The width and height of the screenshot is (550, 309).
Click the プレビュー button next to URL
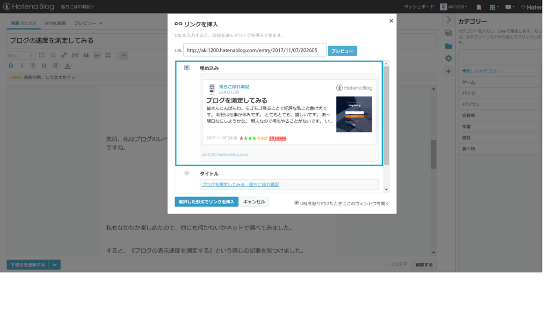pyautogui.click(x=342, y=51)
